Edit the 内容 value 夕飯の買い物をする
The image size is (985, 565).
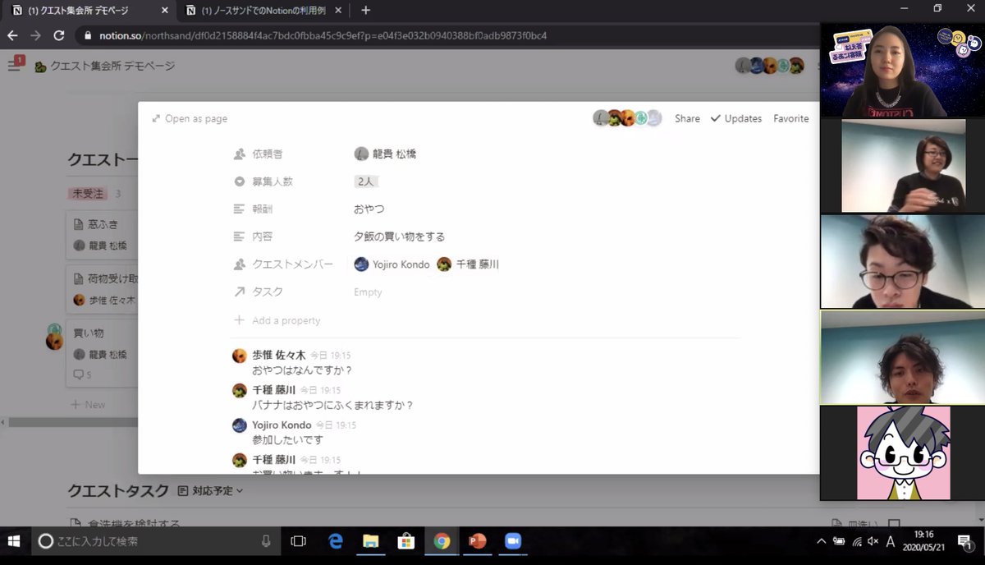tap(399, 237)
